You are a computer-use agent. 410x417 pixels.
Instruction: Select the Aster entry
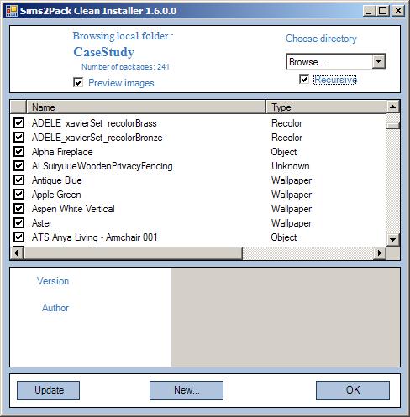pos(42,223)
